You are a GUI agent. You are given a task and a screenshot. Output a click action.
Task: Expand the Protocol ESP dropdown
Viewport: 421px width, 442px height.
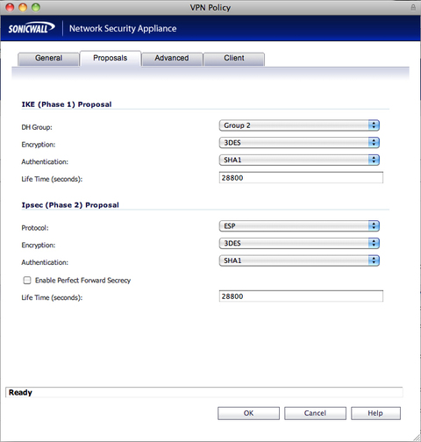point(299,226)
